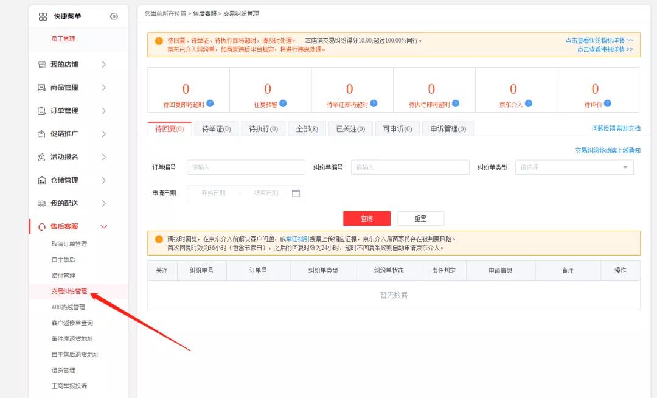657x398 pixels.
Task: Expand 我的店铺 menu chevron
Action: click(x=104, y=65)
